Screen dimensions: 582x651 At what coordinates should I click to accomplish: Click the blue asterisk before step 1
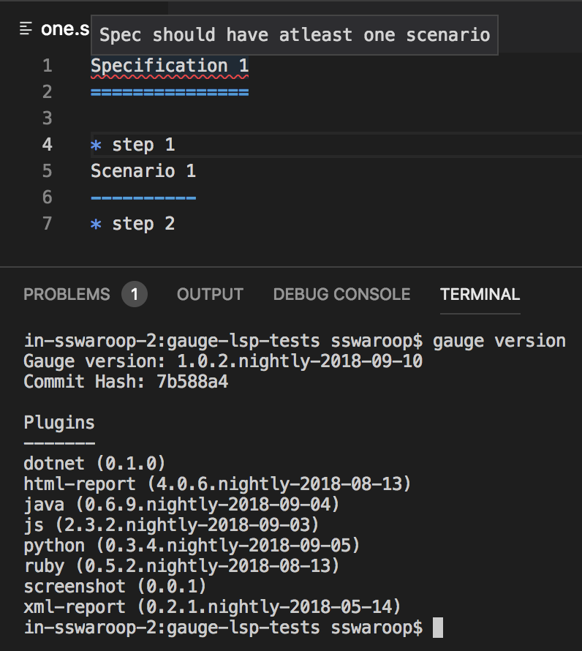point(96,144)
